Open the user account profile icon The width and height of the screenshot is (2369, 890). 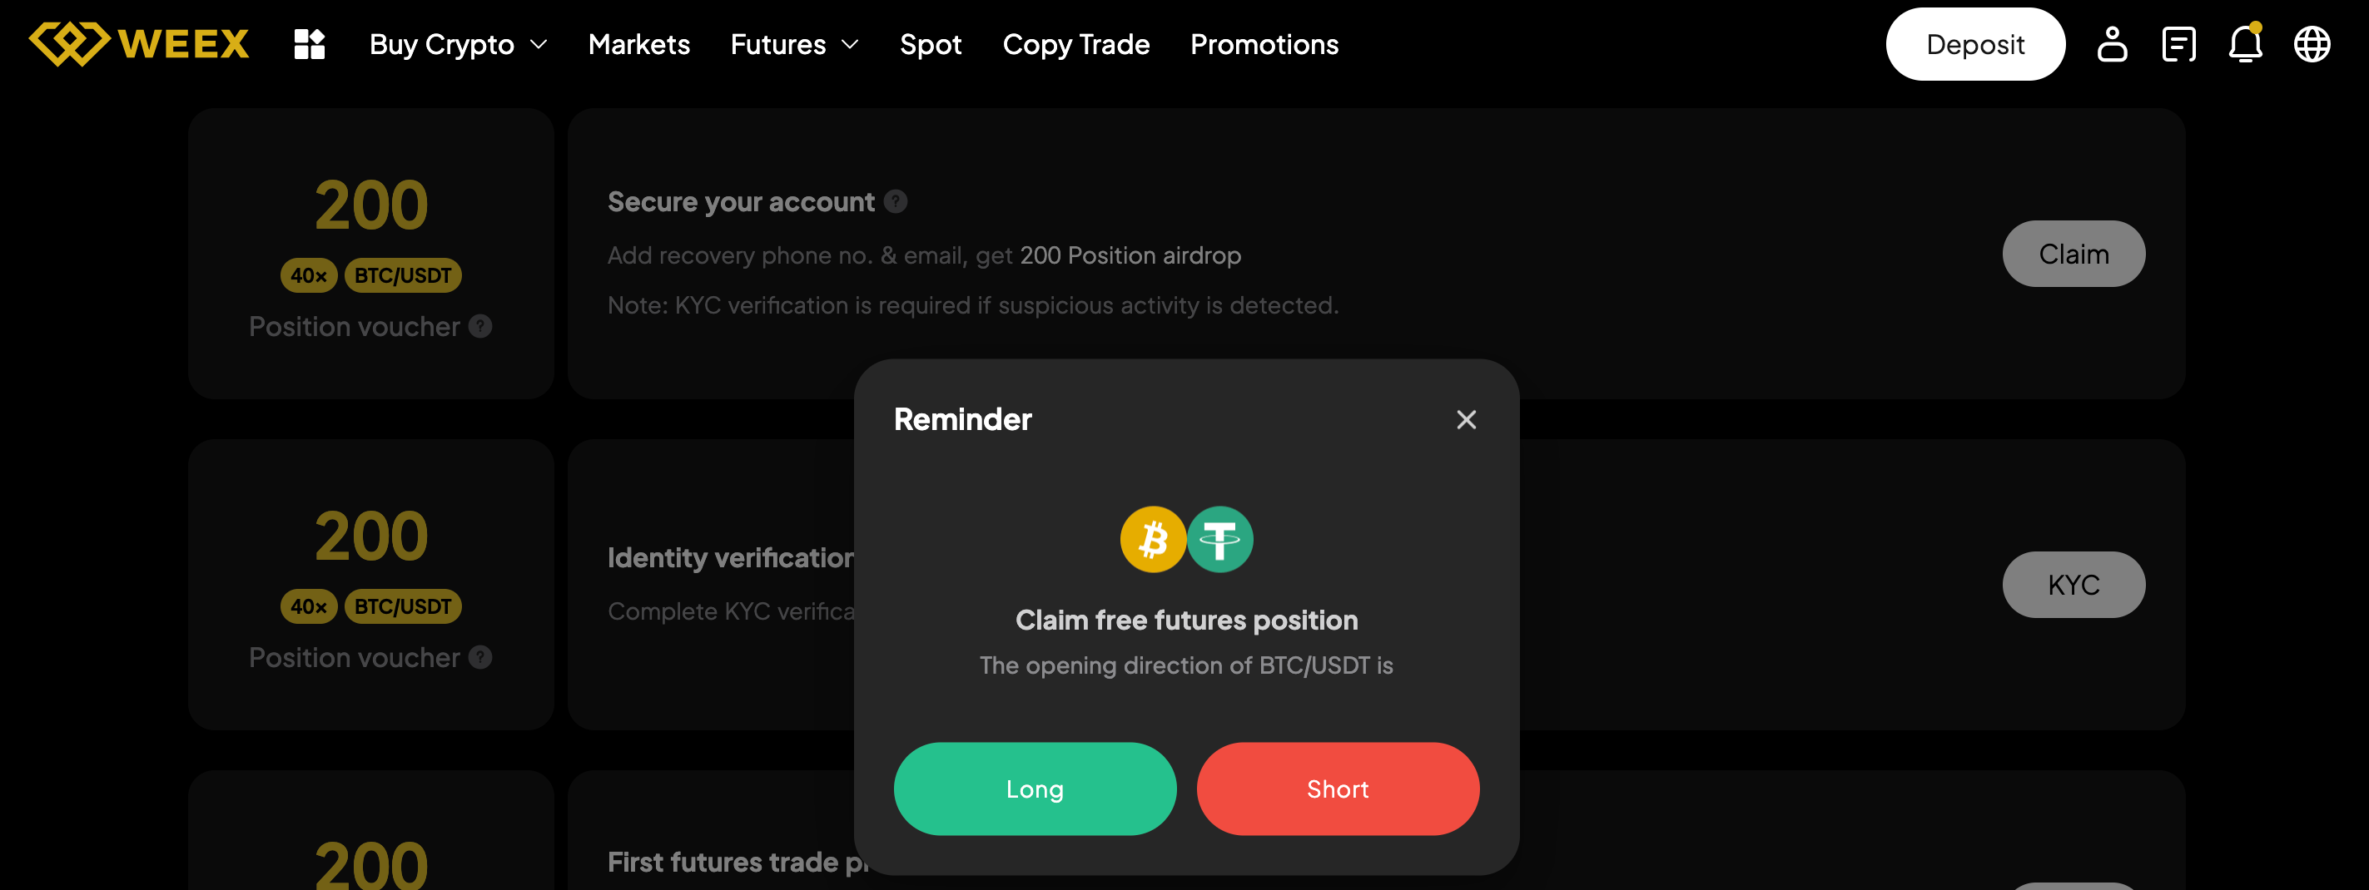2112,44
